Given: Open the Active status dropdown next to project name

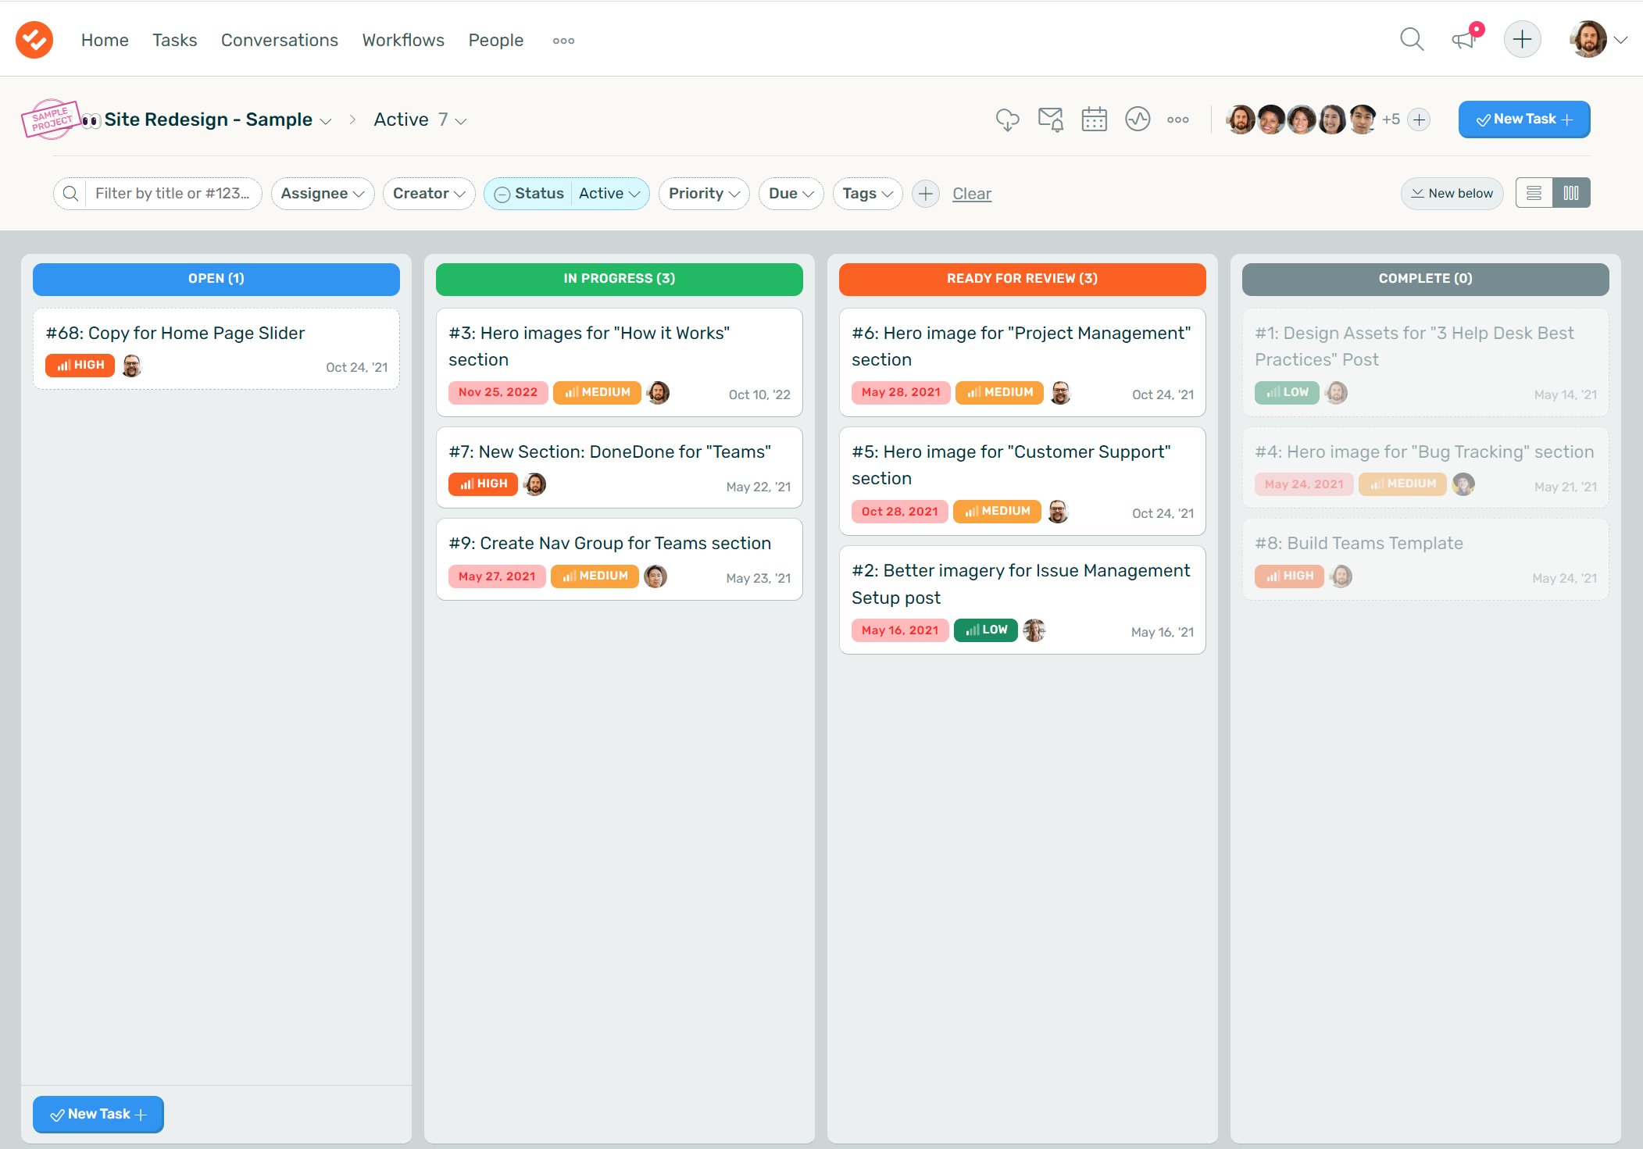Looking at the screenshot, I should tap(420, 120).
